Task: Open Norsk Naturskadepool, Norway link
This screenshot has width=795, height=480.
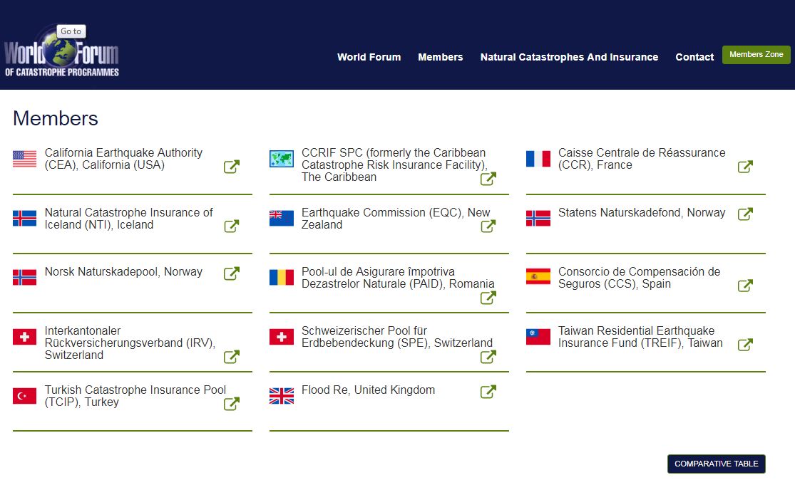Action: tap(123, 272)
